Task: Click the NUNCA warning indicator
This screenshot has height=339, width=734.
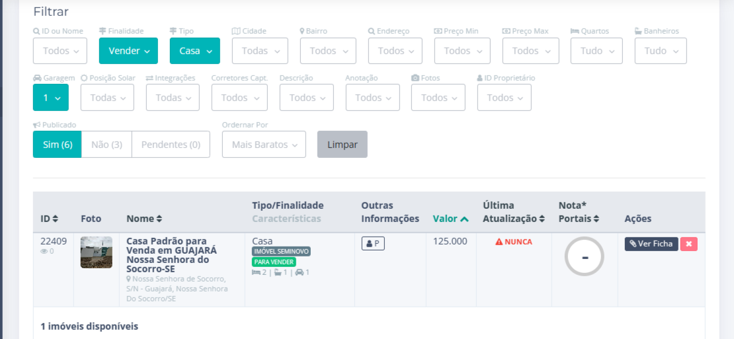Action: (x=514, y=242)
